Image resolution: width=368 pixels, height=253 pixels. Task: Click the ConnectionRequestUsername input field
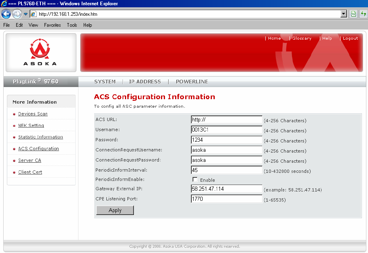tap(226, 150)
